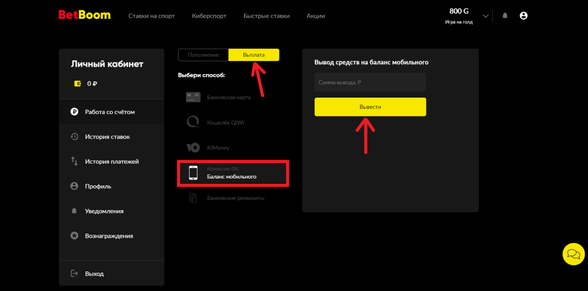
Task: Open the live chat support bubble
Action: tap(572, 253)
